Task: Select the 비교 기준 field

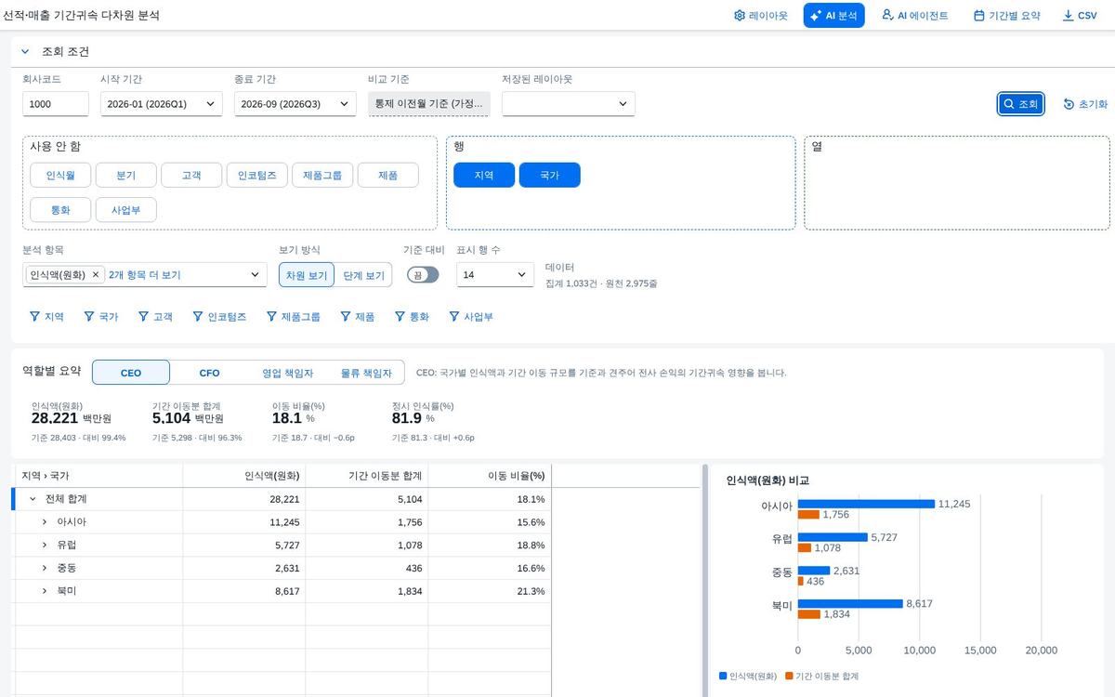Action: pos(429,104)
